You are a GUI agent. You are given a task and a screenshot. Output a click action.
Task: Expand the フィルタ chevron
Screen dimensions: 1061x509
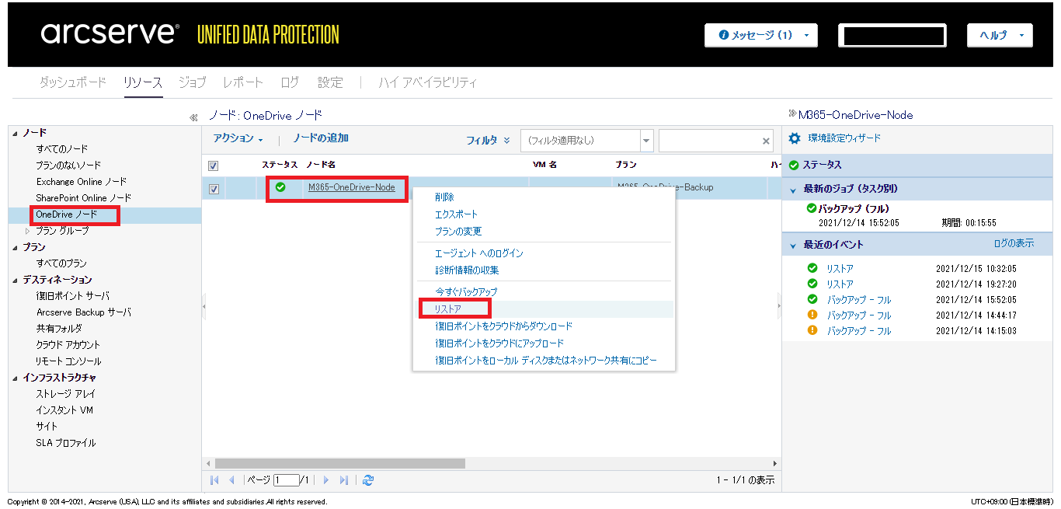[507, 141]
